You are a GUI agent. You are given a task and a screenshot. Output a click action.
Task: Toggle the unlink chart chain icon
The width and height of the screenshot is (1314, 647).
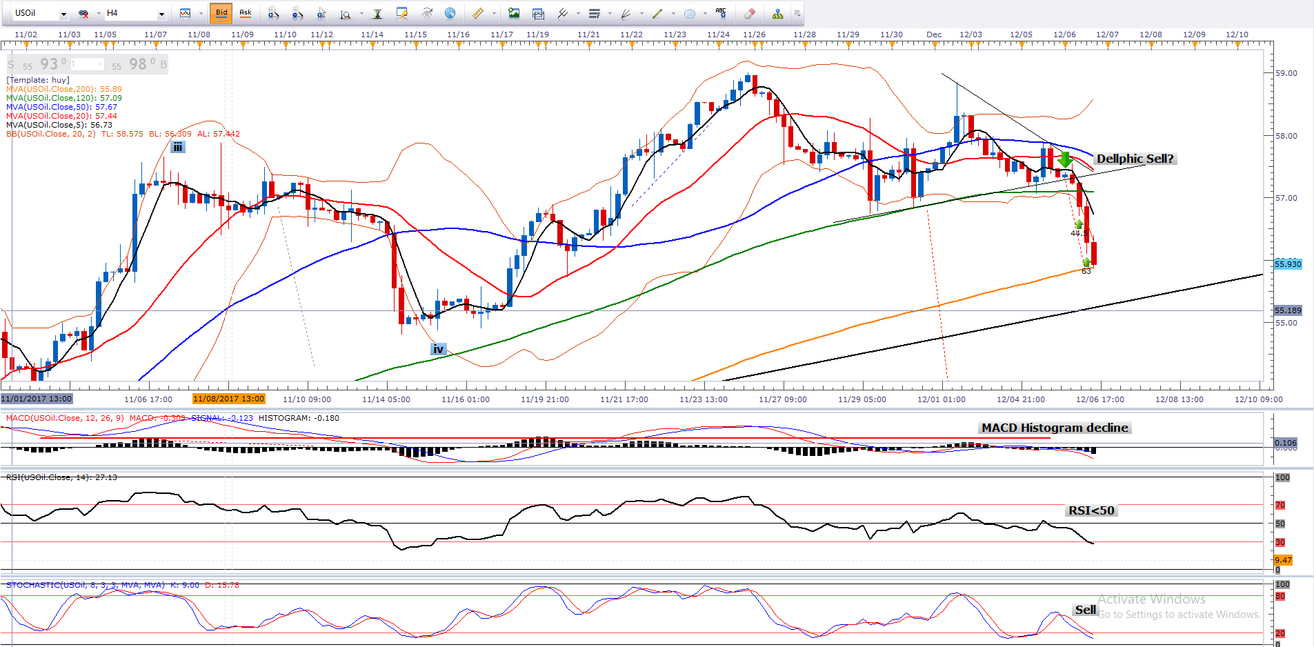(x=83, y=13)
